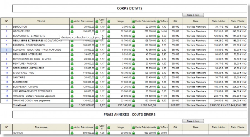Click Base > lots button above Corps d'Etats table
250x137 pixels.
click(x=193, y=15)
